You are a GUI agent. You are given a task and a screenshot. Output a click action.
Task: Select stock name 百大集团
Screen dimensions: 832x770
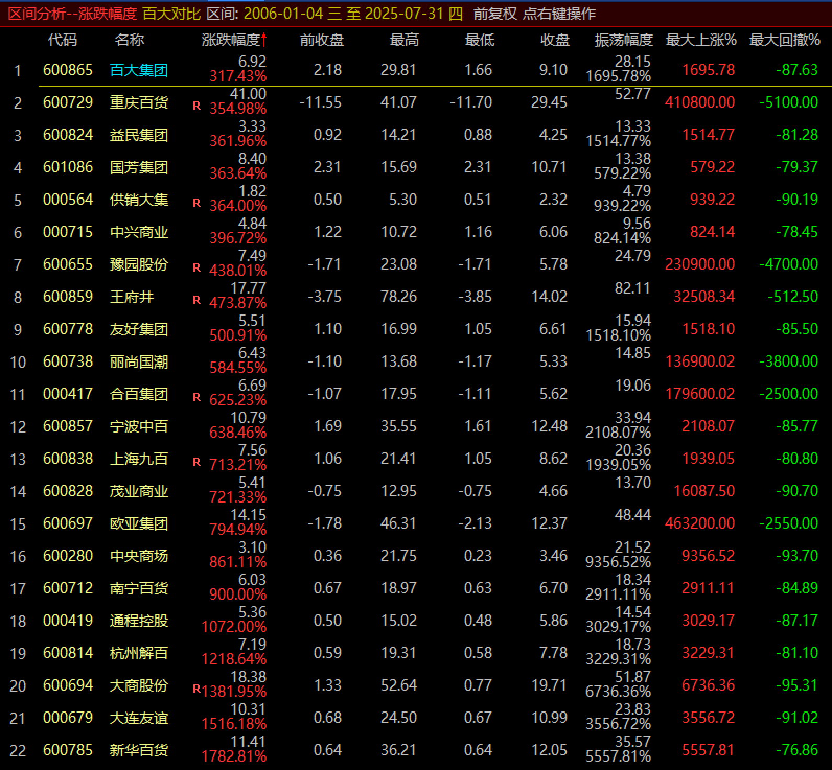[x=139, y=70]
